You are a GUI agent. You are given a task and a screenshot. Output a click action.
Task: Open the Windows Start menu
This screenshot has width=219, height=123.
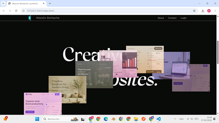point(37,119)
